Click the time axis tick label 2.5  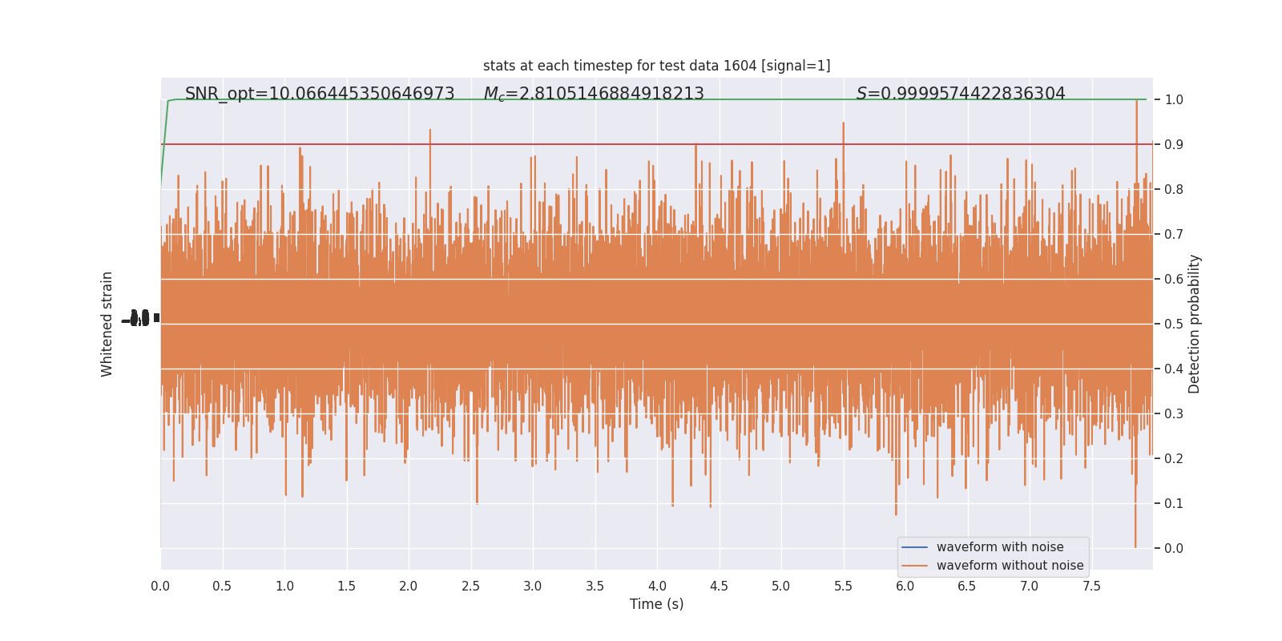[x=471, y=586]
